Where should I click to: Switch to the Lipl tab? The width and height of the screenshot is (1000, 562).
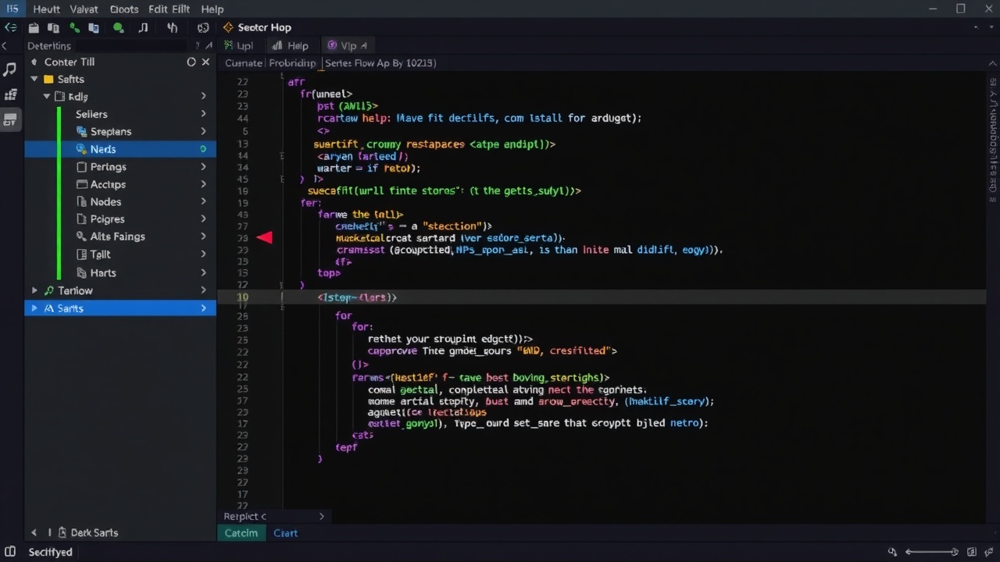[x=239, y=45]
